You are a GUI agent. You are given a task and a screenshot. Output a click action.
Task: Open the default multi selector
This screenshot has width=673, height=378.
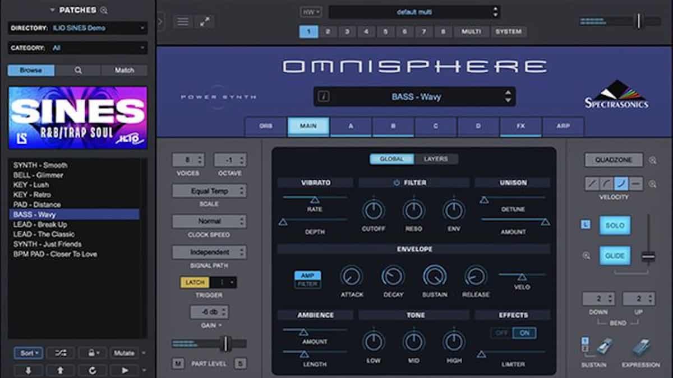(414, 12)
